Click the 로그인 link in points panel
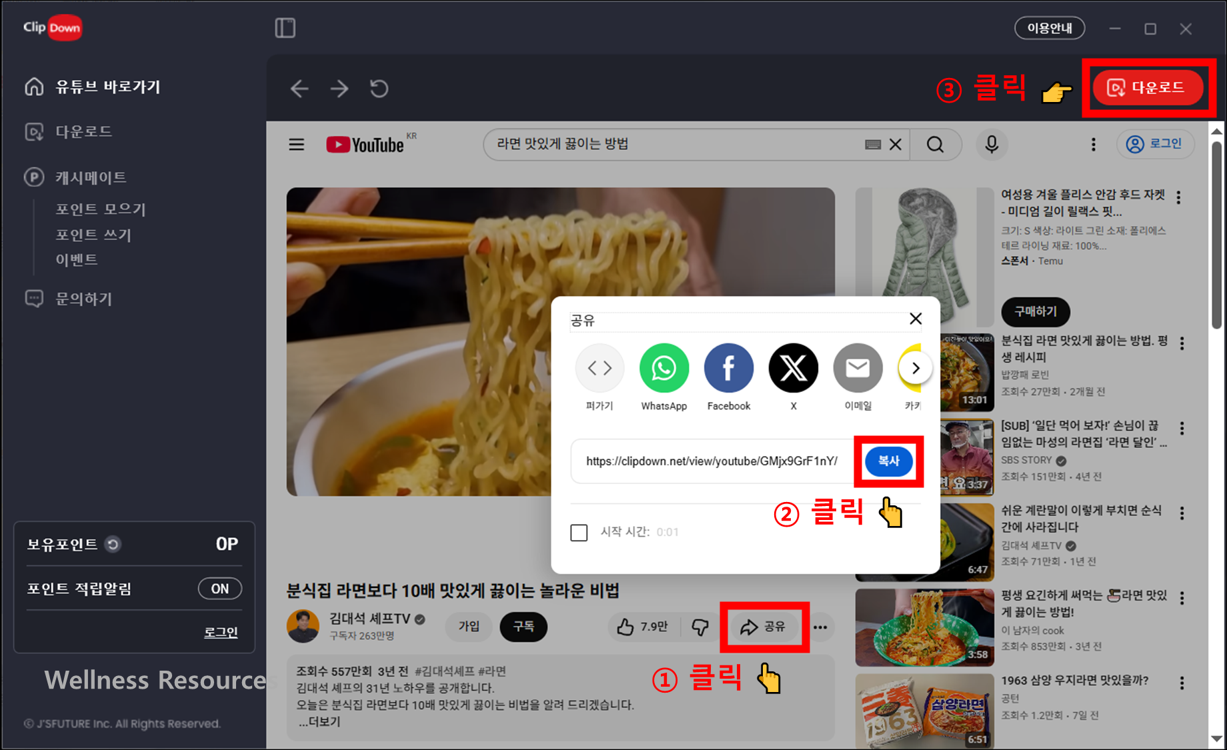Viewport: 1227px width, 750px height. click(x=221, y=632)
